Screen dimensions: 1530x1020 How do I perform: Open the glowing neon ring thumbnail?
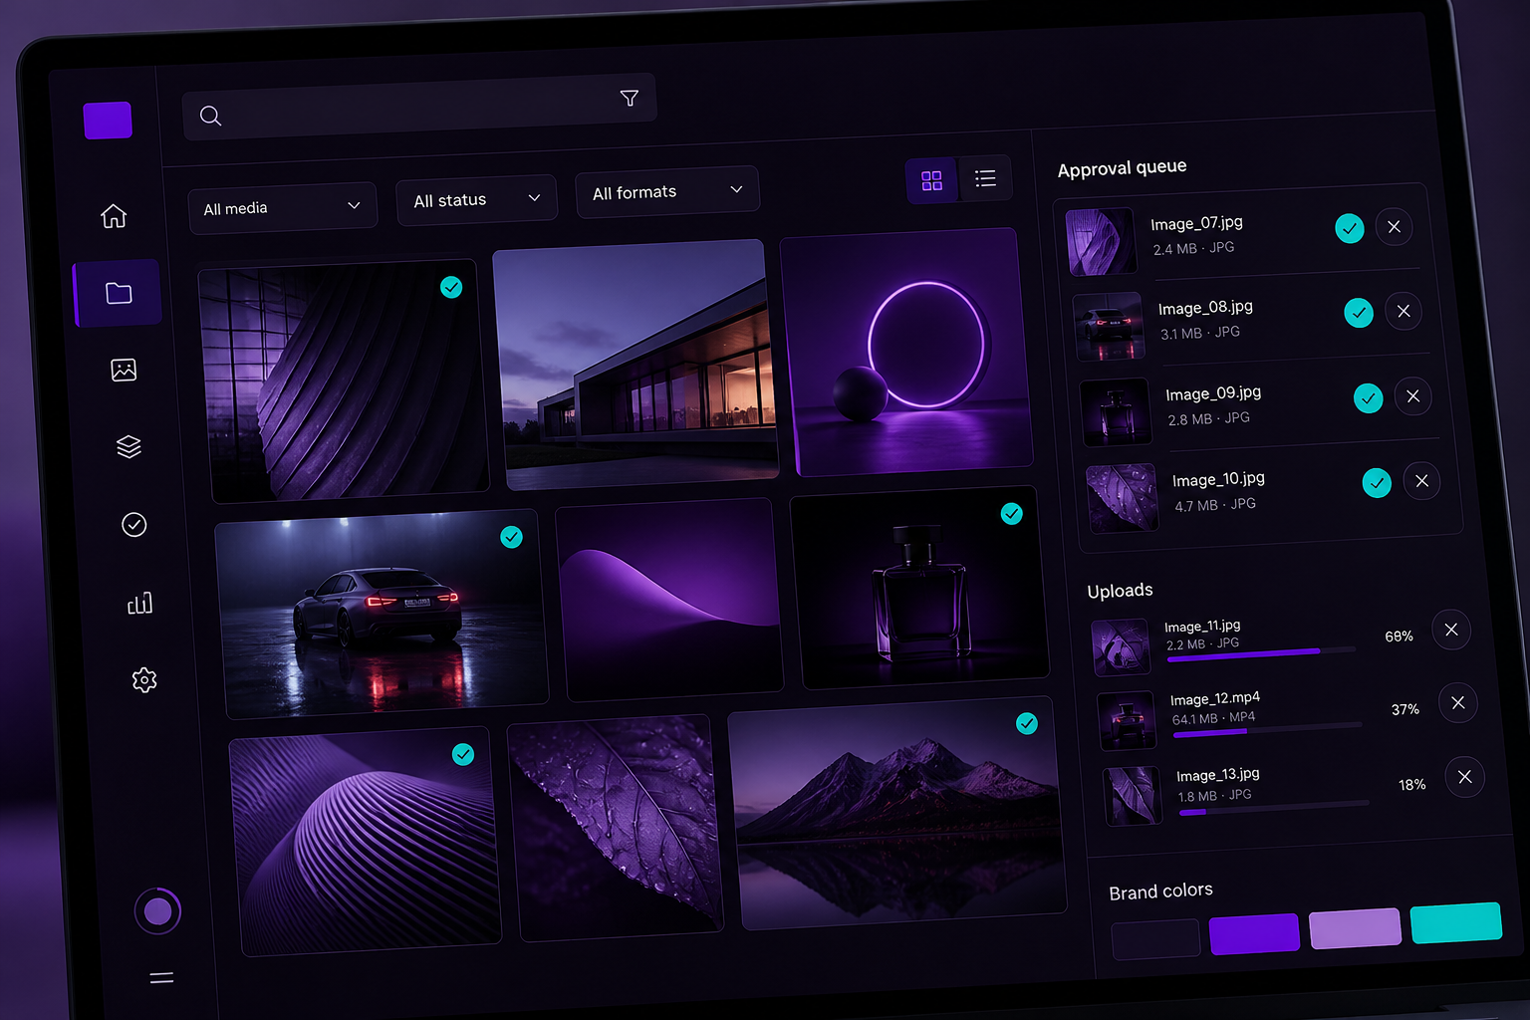pyautogui.click(x=905, y=352)
